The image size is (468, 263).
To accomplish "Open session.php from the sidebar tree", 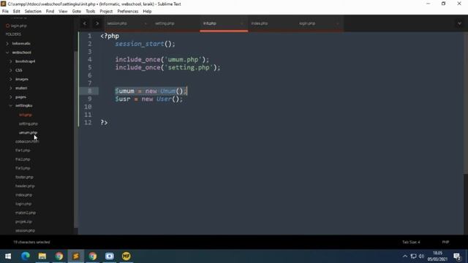I will point(25,231).
